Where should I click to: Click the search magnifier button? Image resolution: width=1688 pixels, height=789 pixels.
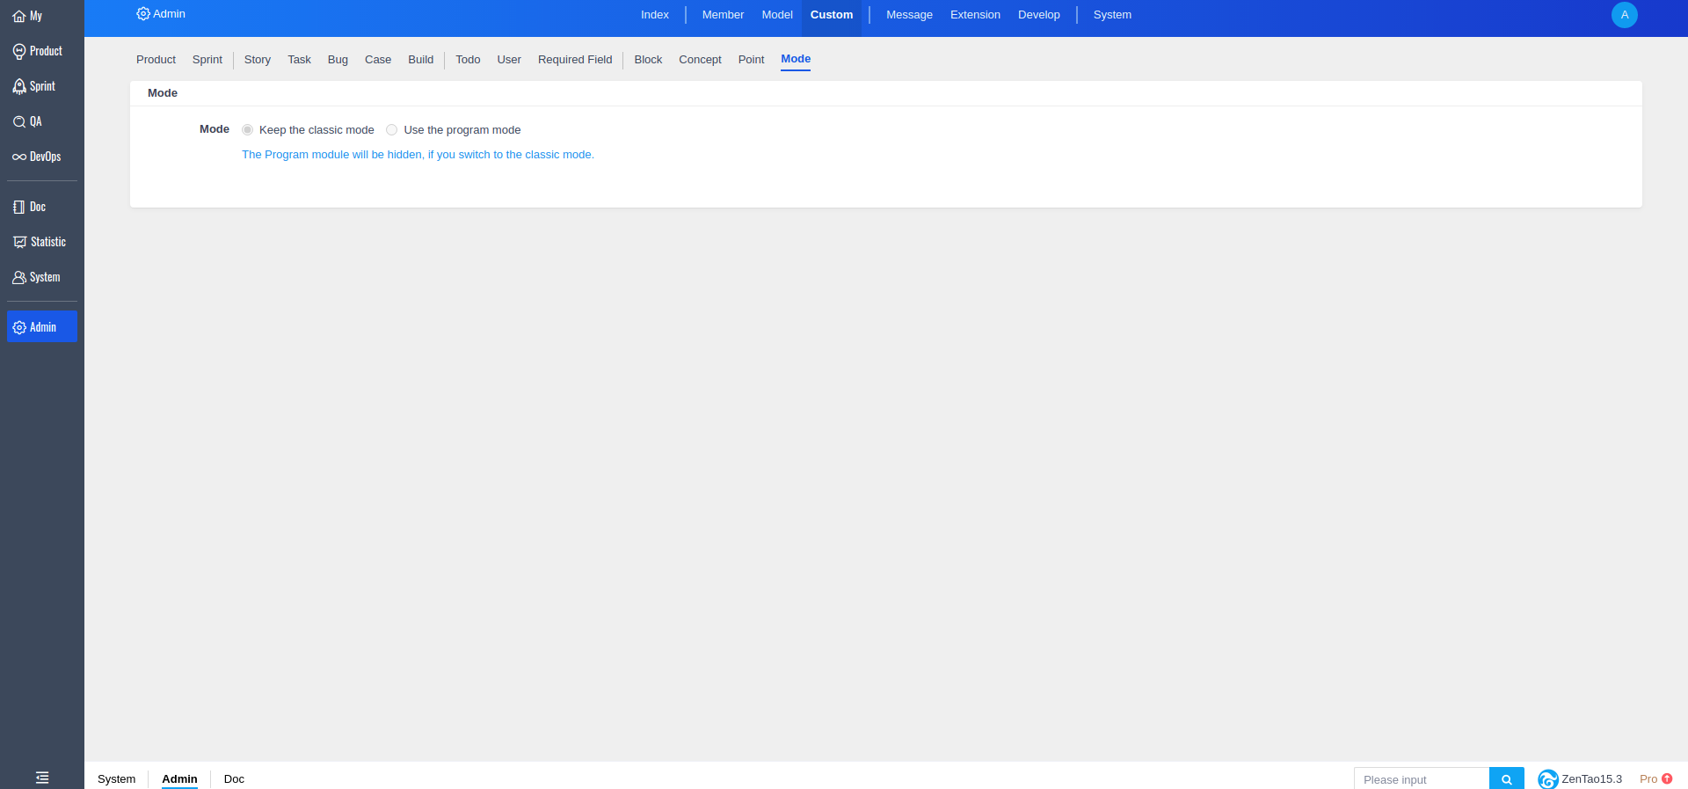point(1506,779)
